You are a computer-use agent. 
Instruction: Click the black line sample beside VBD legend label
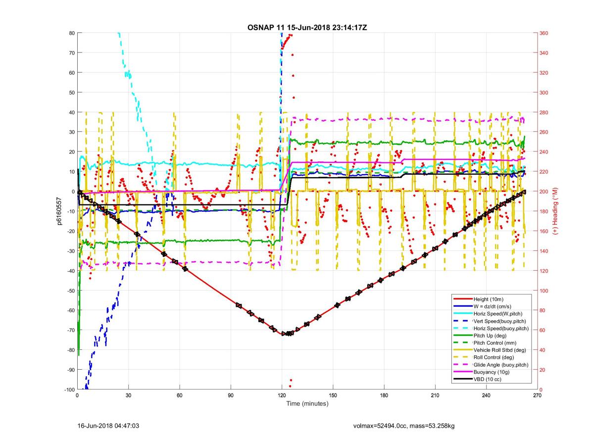(x=462, y=379)
